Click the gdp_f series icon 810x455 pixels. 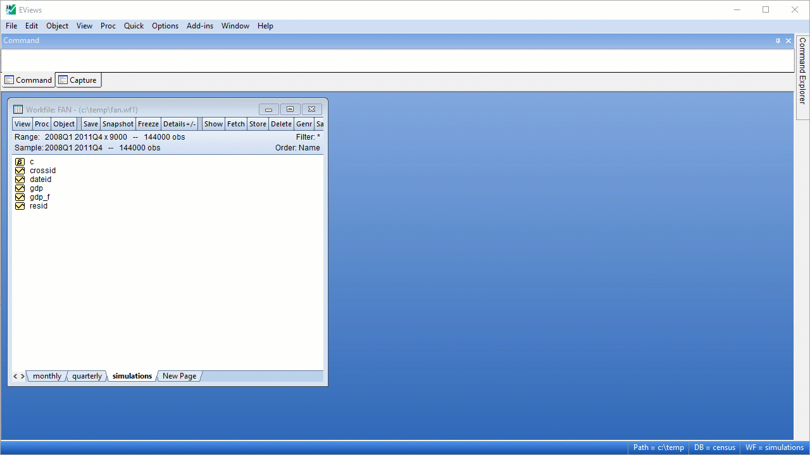click(x=20, y=197)
